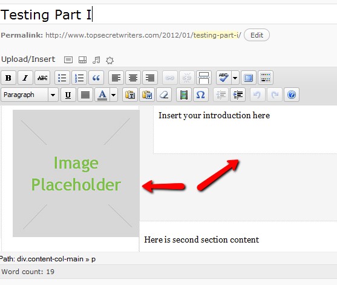Paste as plain text

pos(130,95)
